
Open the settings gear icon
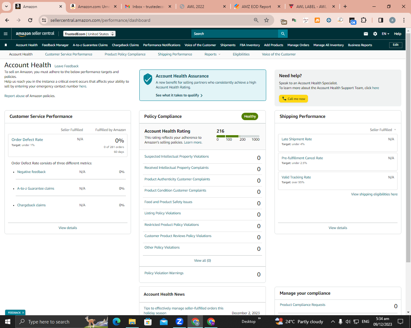tap(375, 34)
